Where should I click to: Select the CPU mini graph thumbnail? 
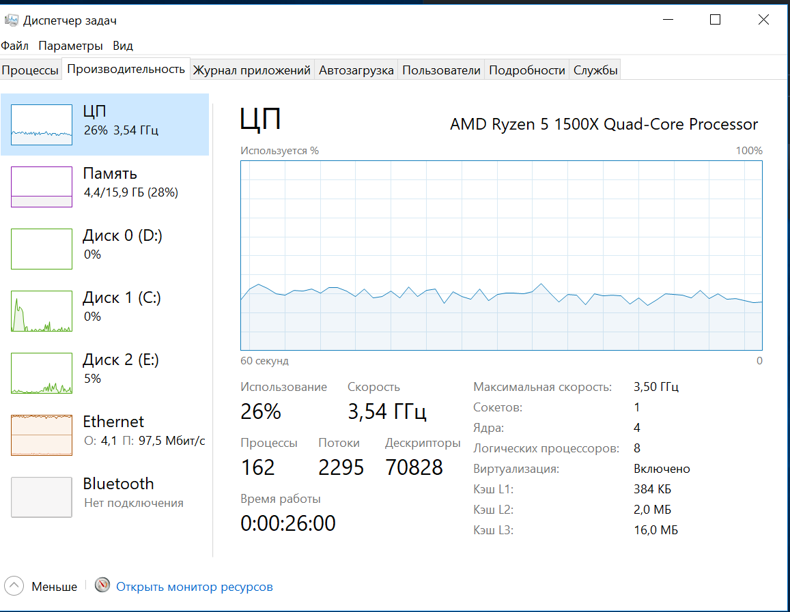coord(42,124)
